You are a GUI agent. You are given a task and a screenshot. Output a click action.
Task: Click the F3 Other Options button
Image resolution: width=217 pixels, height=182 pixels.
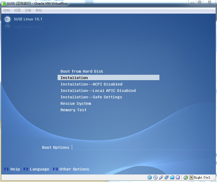[x=71, y=169]
